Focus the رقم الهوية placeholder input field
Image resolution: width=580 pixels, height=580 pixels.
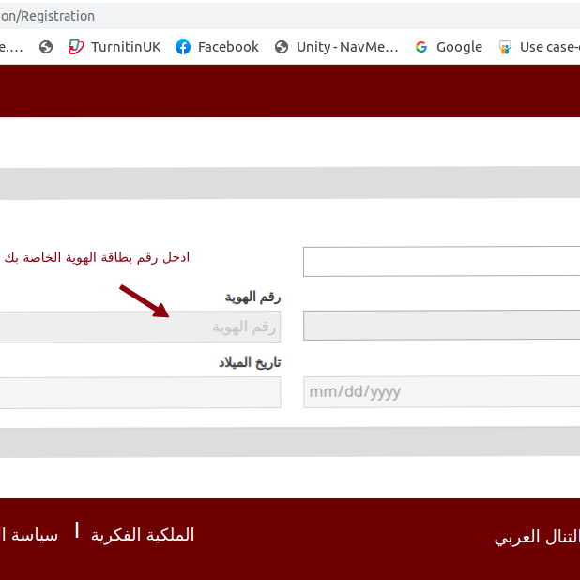tap(140, 327)
